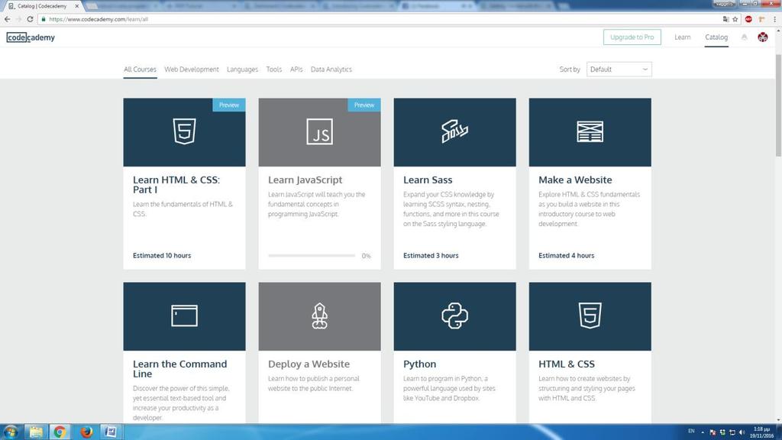Open Learn the Command Line title
The width and height of the screenshot is (782, 440).
179,369
